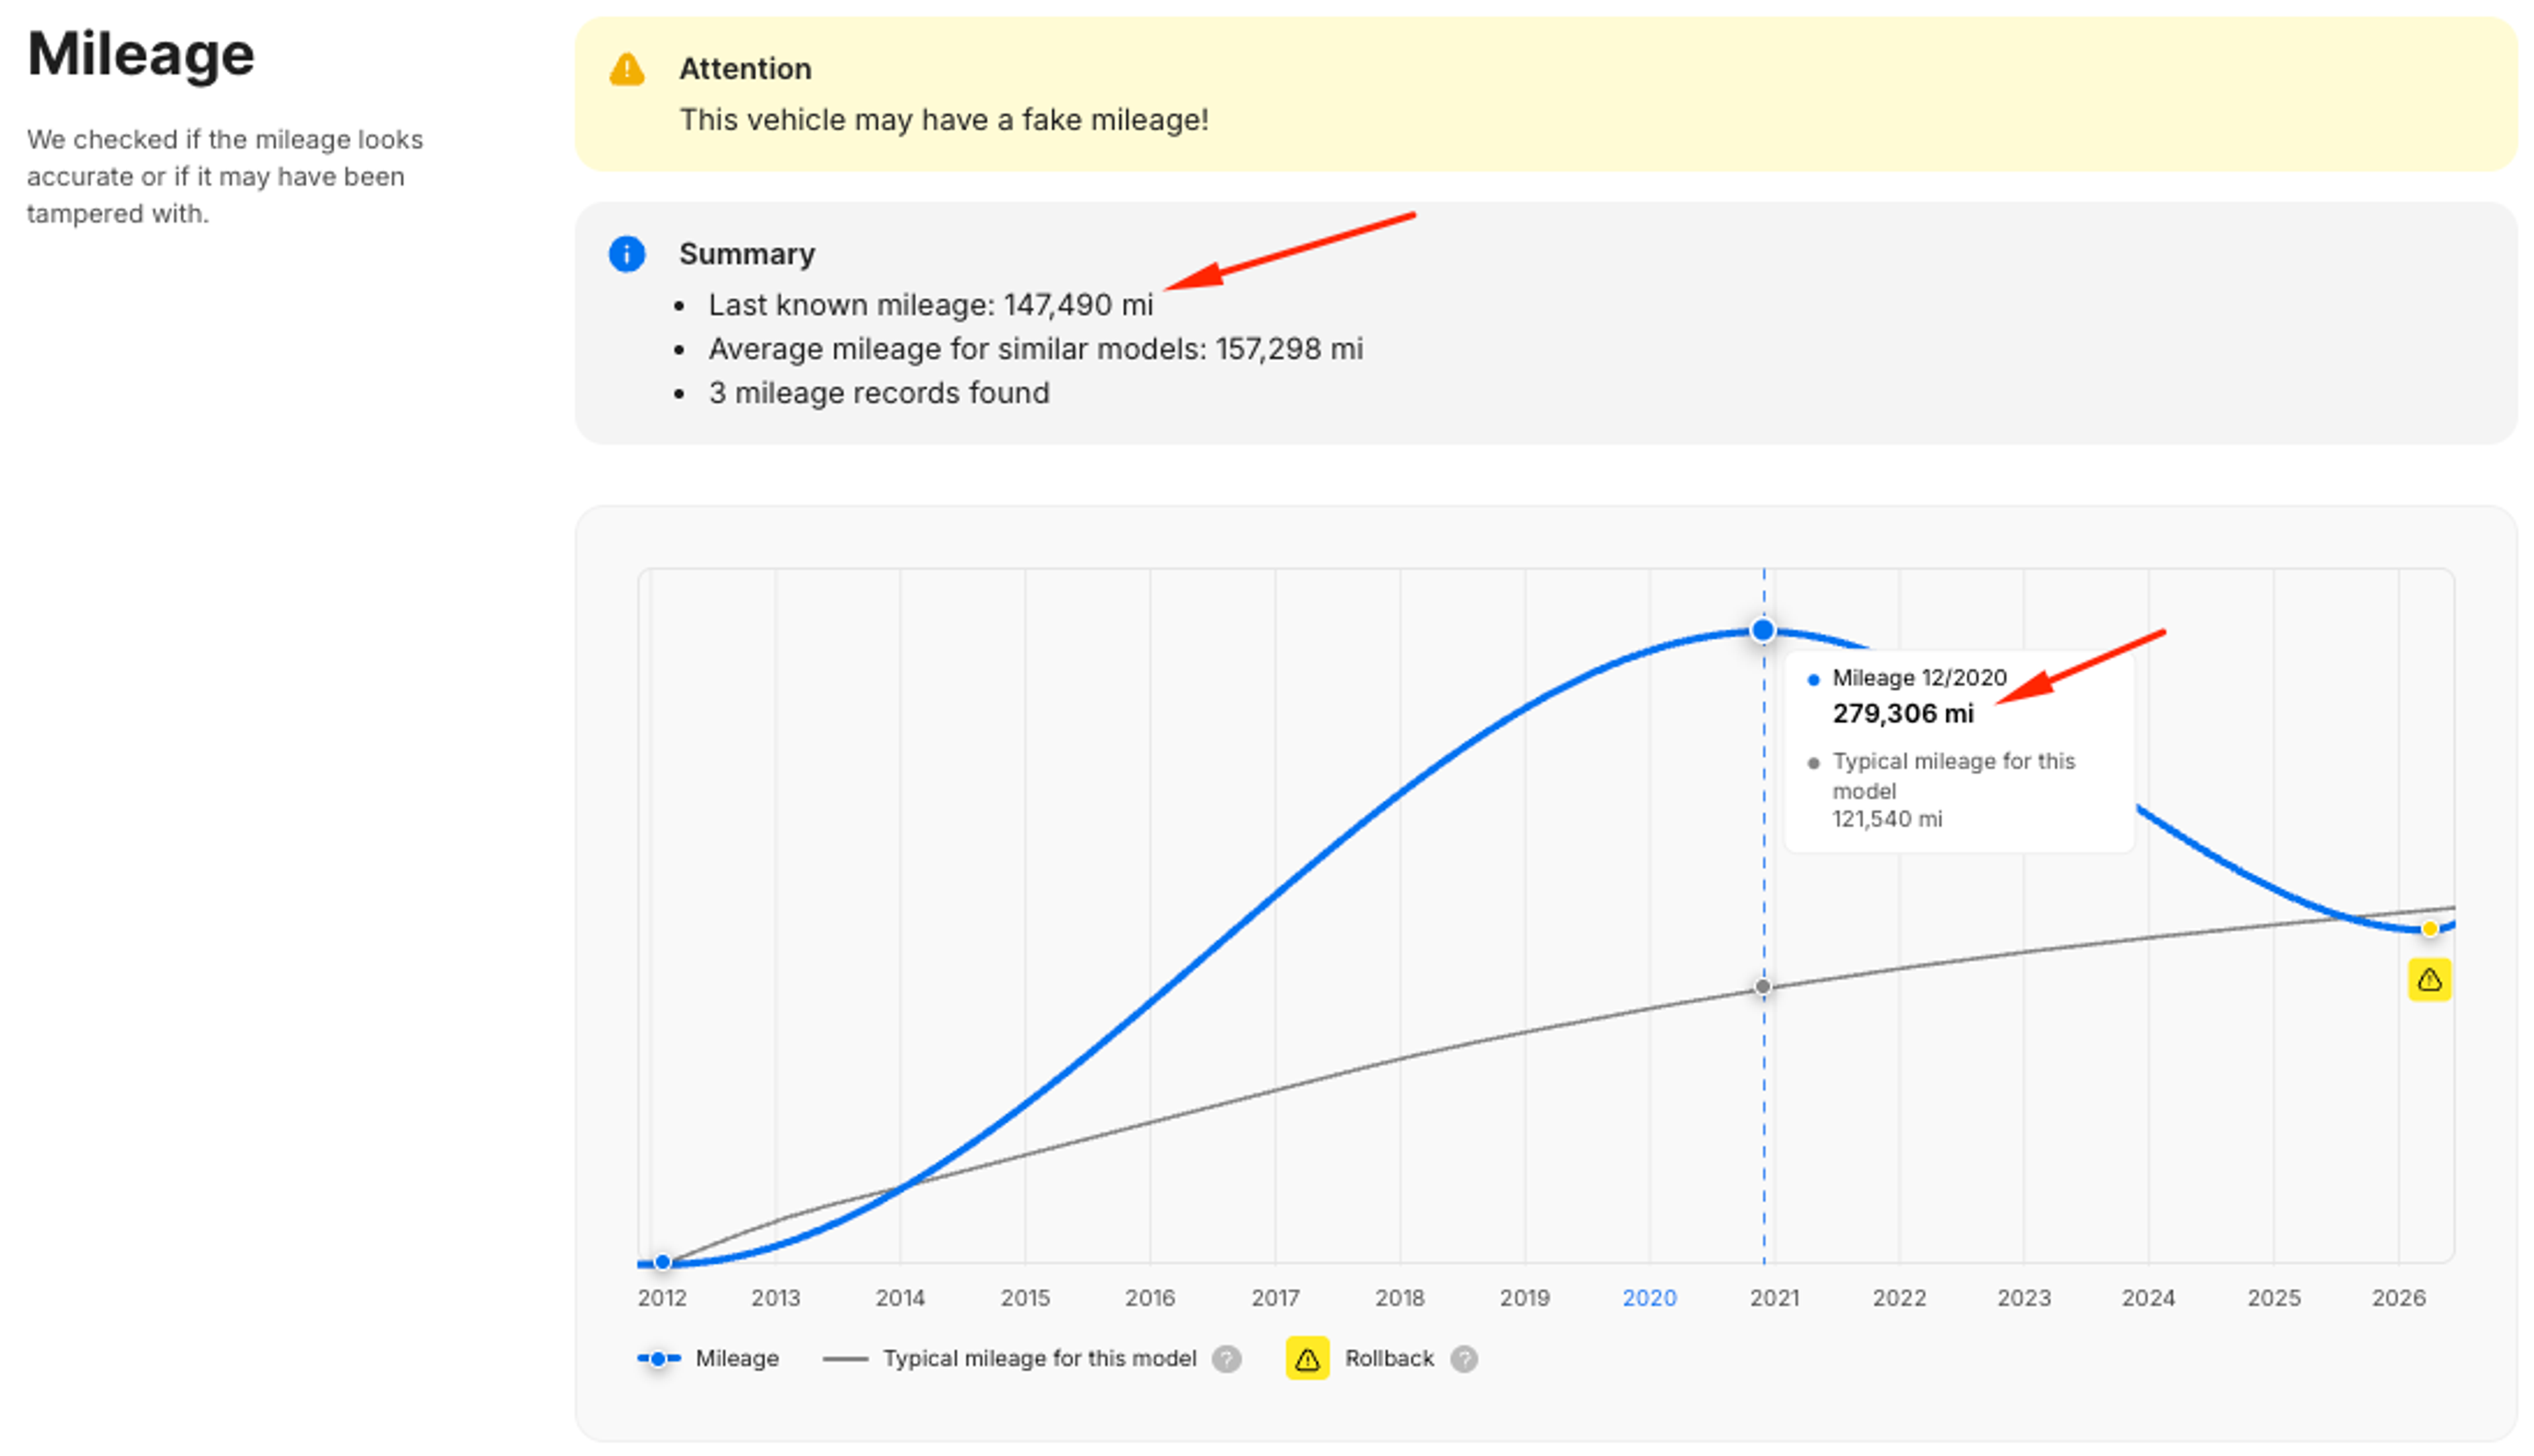Click help icon next to Typical mileage legend
The image size is (2534, 1456).
[1227, 1359]
